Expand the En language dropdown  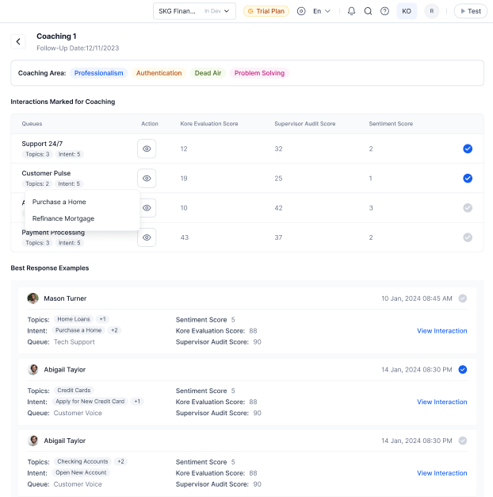pos(322,11)
